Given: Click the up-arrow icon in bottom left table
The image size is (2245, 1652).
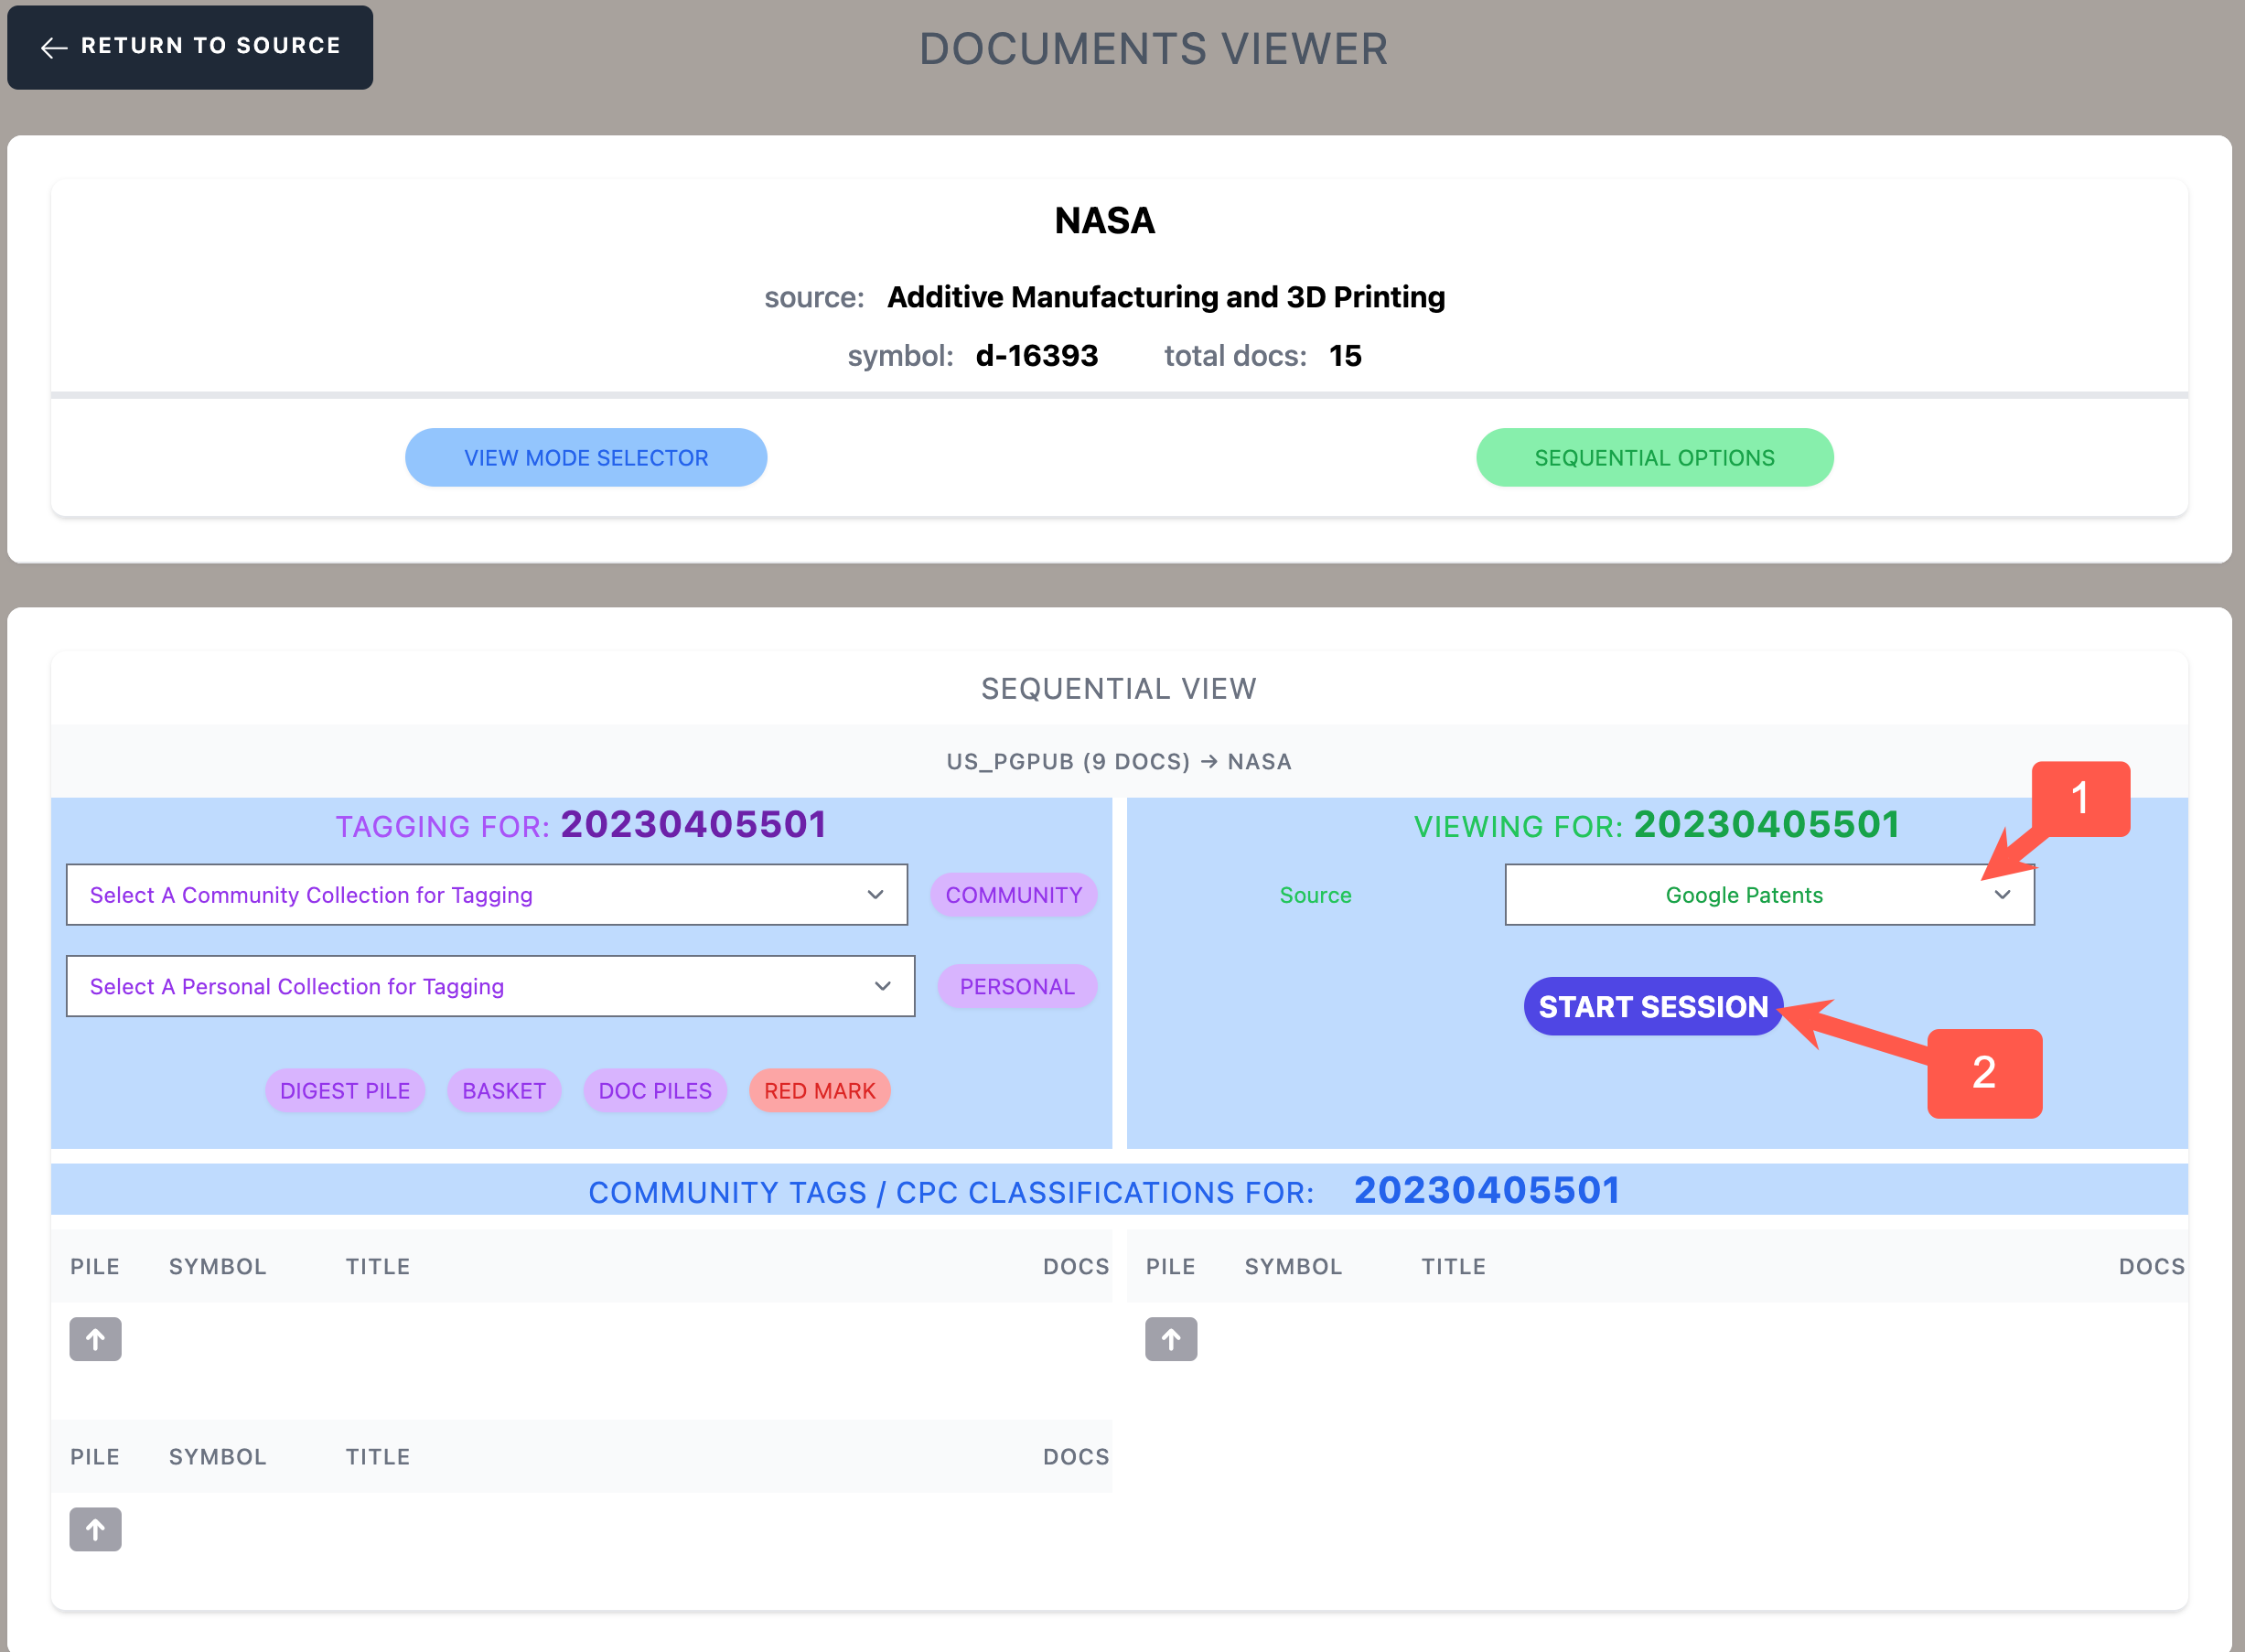Looking at the screenshot, I should click(x=95, y=1529).
